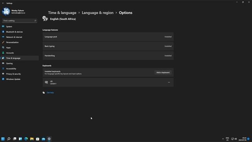
Task: Open the Widgets panel from the taskbar
Action: [x=20, y=139]
